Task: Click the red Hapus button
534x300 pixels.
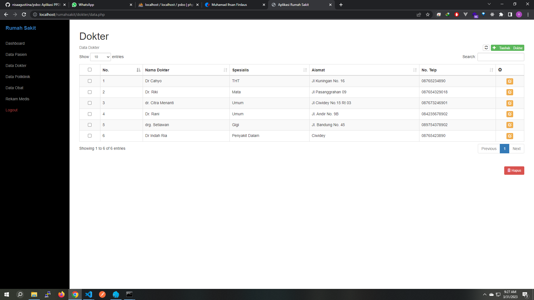Action: point(514,171)
